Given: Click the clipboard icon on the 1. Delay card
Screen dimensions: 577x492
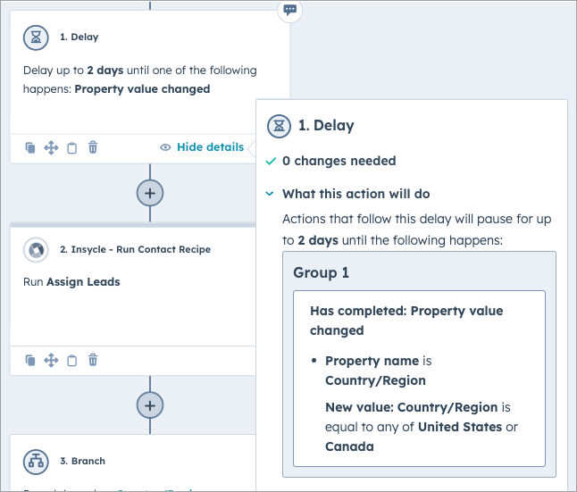Looking at the screenshot, I should click(72, 148).
